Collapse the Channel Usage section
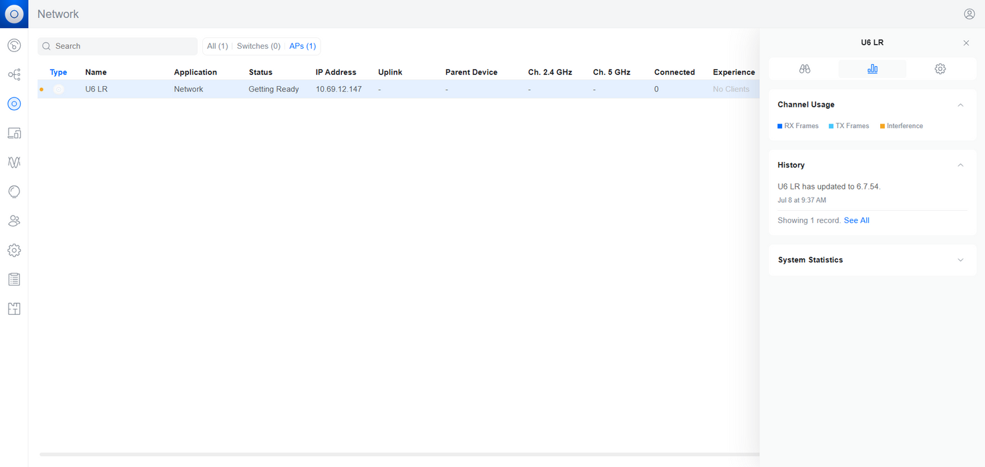Image resolution: width=985 pixels, height=467 pixels. point(960,105)
